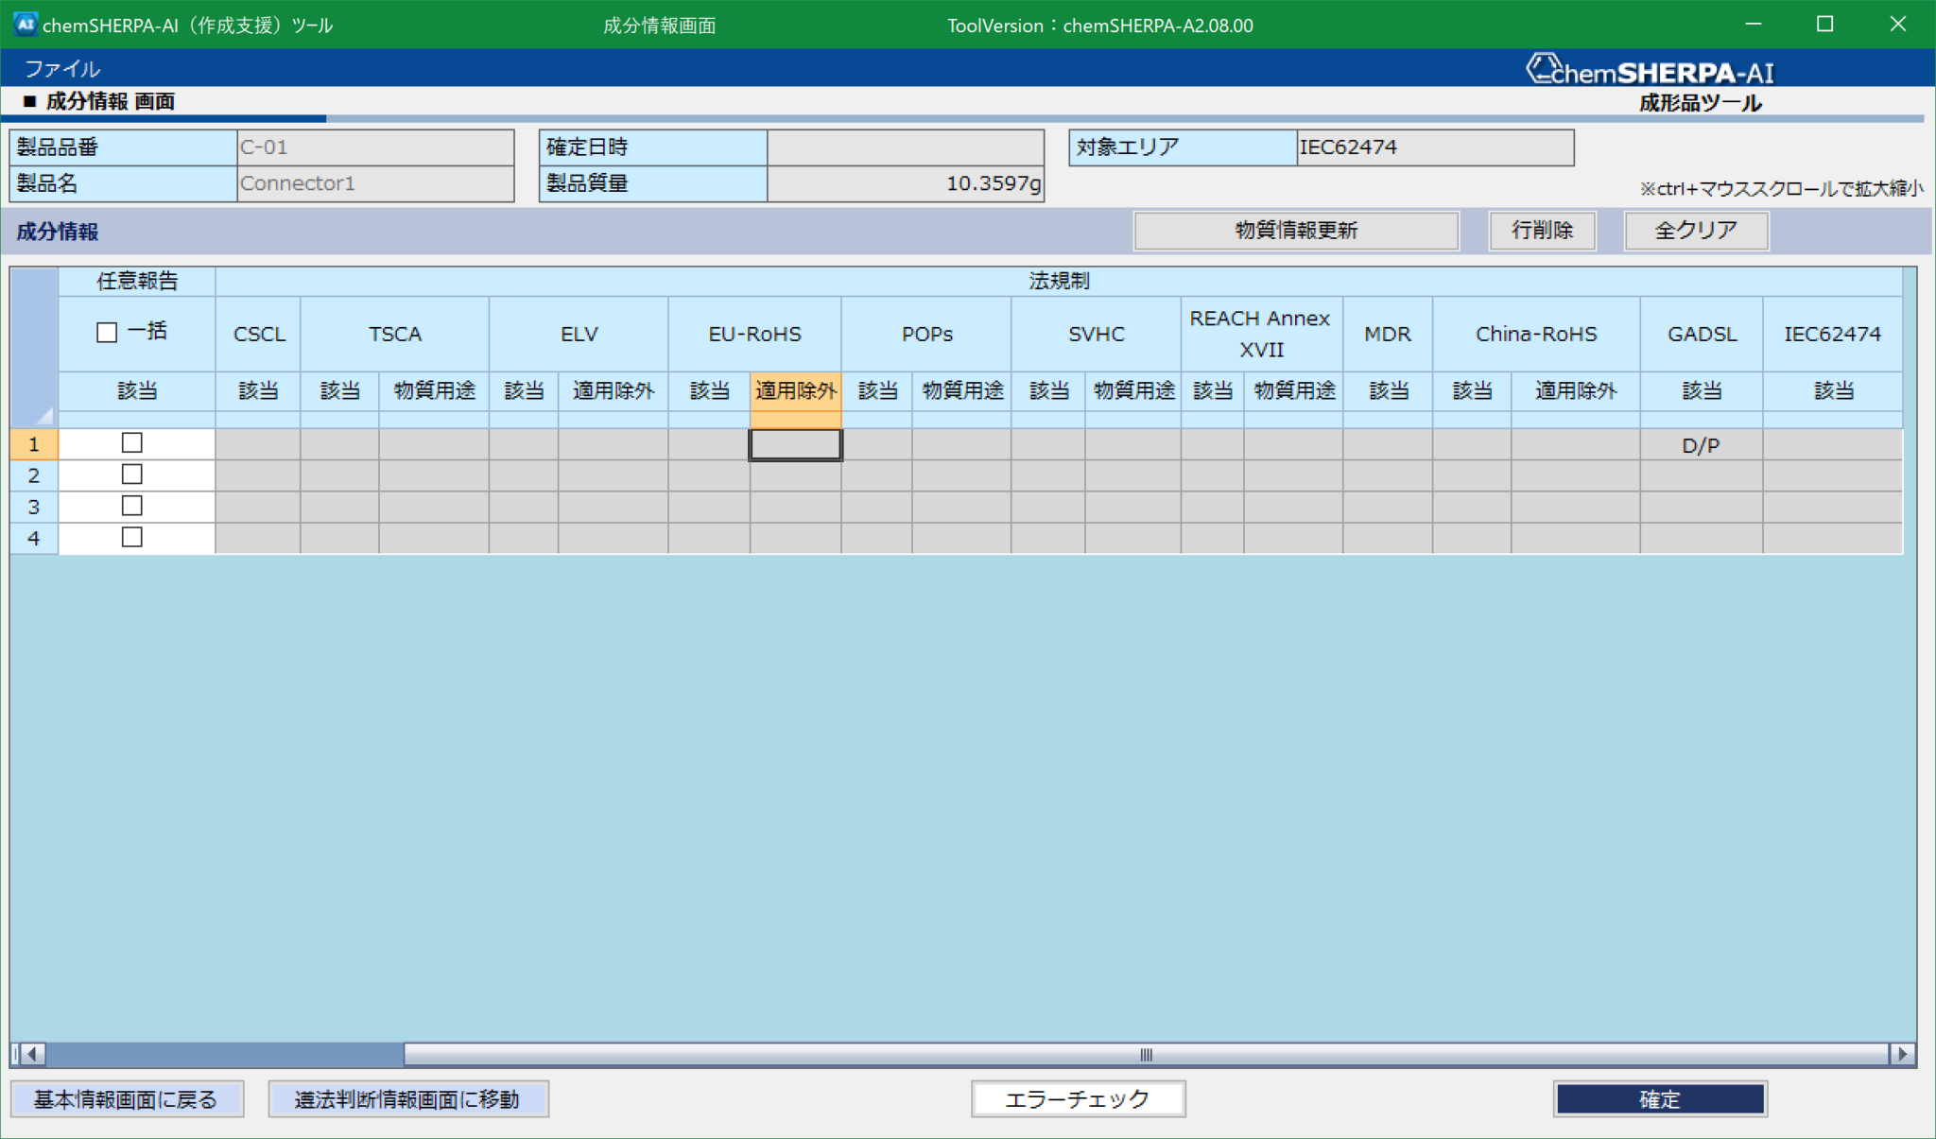Screen dimensions: 1936x1139
Task: Check the 任意報告 checkbox in row 3
Action: tap(132, 506)
